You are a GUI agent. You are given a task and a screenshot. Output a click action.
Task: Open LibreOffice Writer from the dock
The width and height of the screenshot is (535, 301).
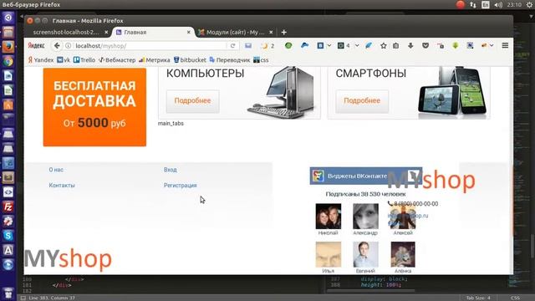[8, 75]
